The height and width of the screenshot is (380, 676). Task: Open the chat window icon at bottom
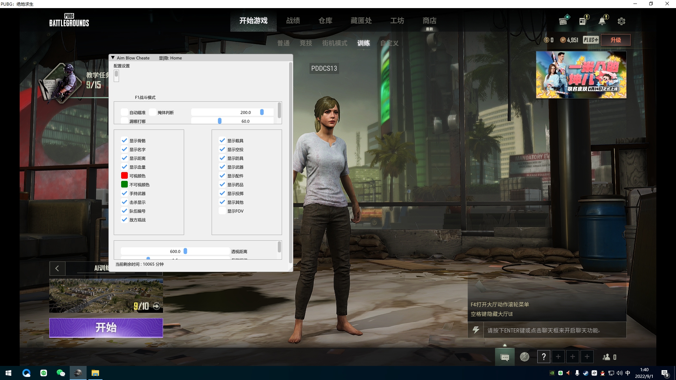tap(505, 357)
